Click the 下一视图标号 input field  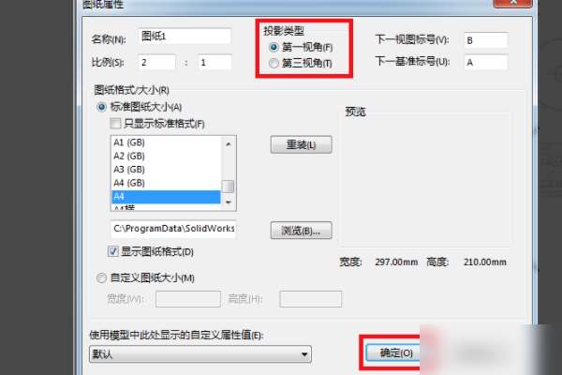pos(486,40)
